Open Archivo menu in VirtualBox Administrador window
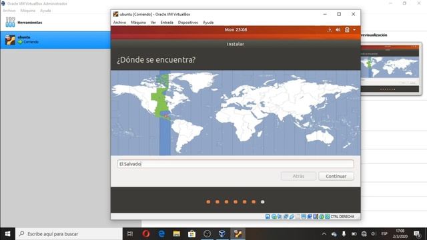Screen dimensions: 427x240 [9, 11]
